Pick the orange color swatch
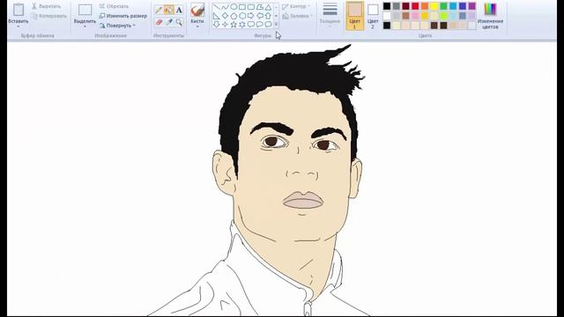The height and width of the screenshot is (317, 564). coord(425,6)
